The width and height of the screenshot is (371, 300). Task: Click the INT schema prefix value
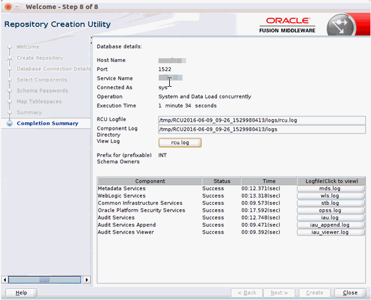[x=163, y=155]
